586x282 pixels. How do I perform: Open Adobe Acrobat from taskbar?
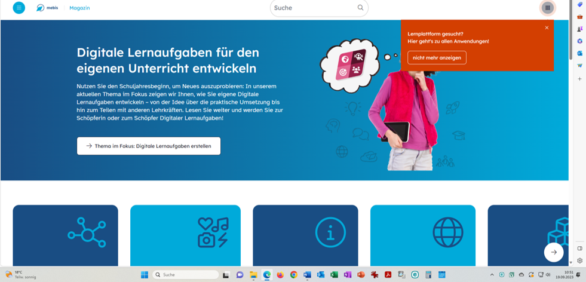388,275
